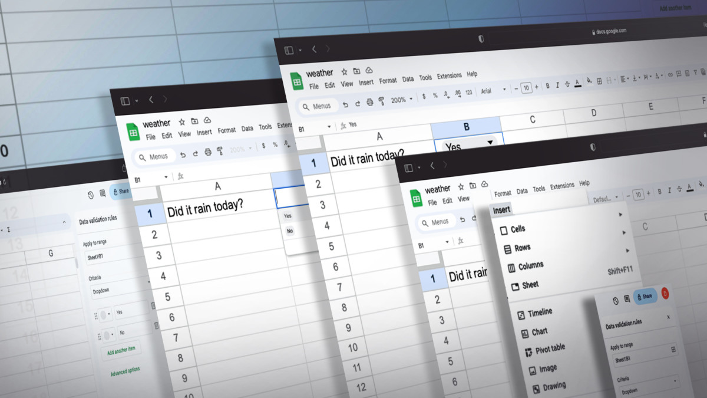Screen dimensions: 707x398
Task: Click the Share button above the left validation panel
Action: click(120, 191)
